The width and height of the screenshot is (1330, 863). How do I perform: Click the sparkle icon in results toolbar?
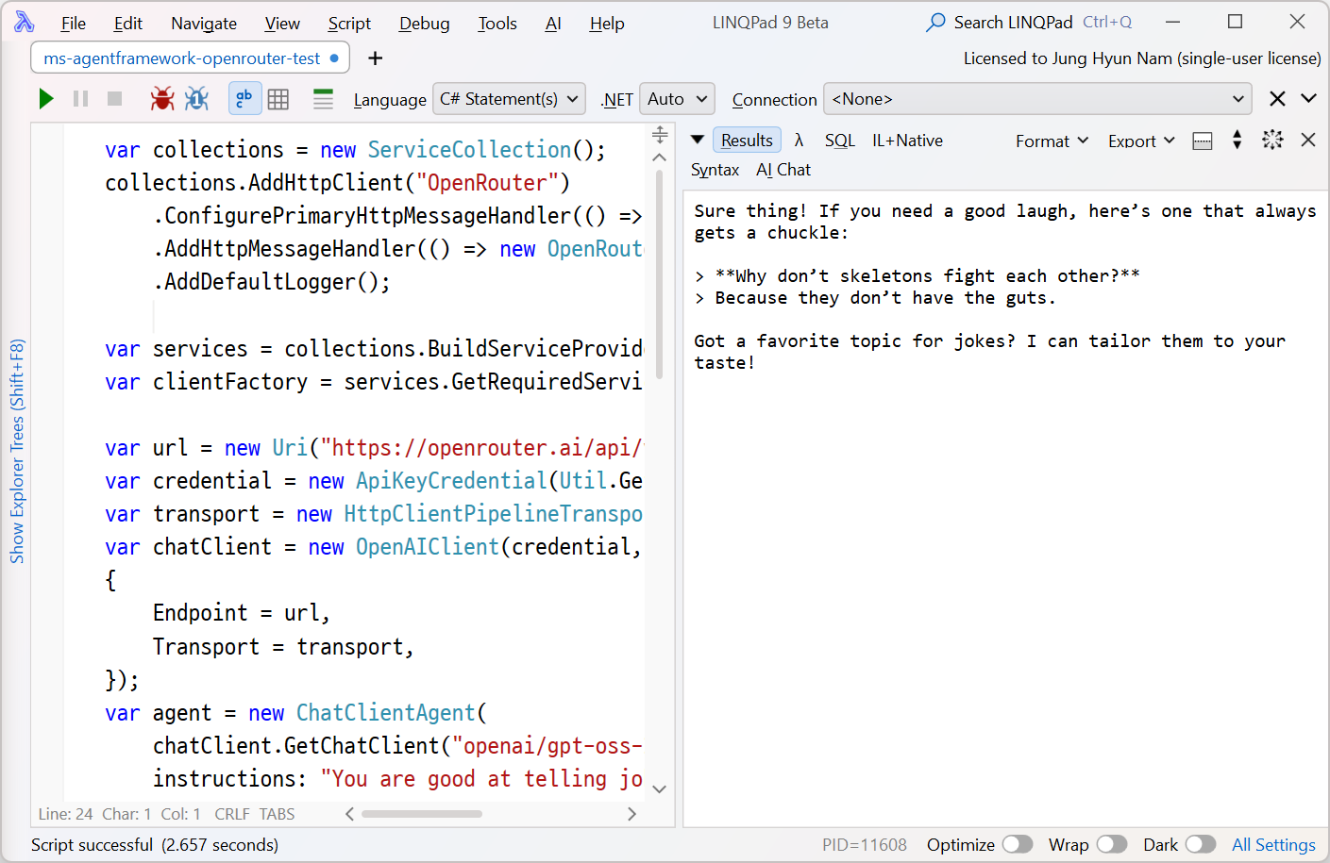point(1272,140)
